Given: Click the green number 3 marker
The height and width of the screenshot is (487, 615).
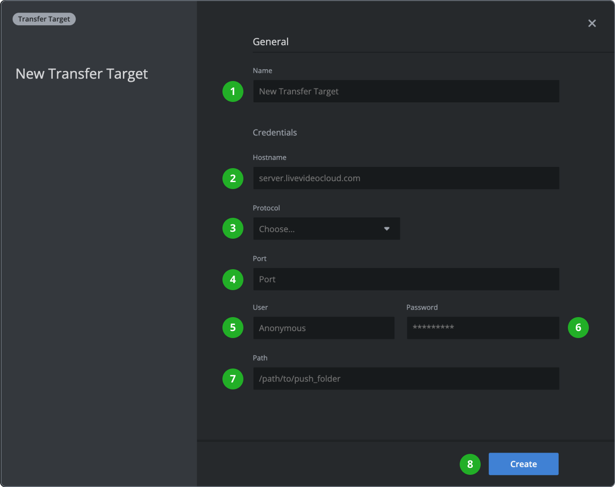Looking at the screenshot, I should click(233, 228).
